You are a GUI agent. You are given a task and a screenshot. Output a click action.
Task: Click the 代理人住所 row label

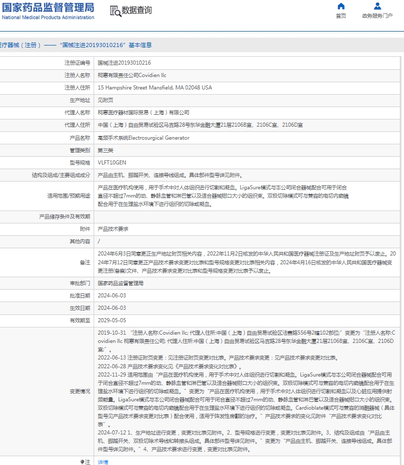tap(77, 125)
